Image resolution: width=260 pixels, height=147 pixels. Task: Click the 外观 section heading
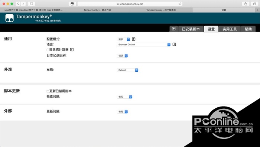point(8,69)
